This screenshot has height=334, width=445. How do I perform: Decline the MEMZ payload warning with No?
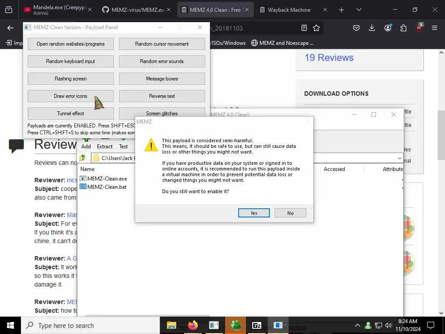(290, 213)
